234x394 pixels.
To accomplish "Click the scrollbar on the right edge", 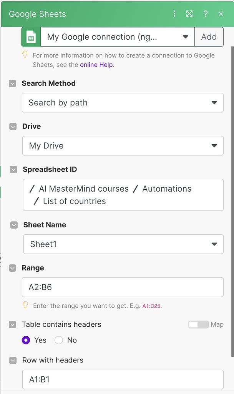I will point(232,154).
